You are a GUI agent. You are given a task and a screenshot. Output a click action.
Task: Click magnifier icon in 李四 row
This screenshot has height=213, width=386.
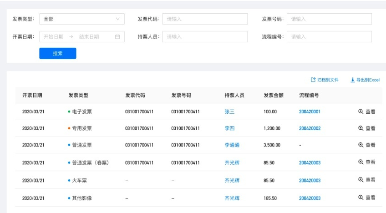[361, 128]
